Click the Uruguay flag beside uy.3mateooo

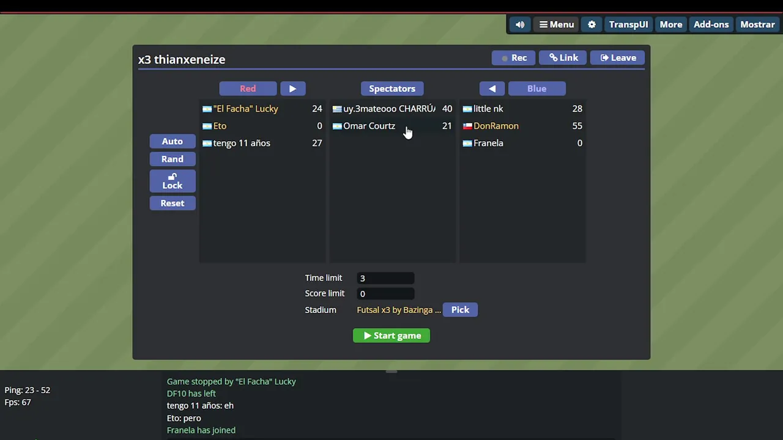pyautogui.click(x=337, y=109)
